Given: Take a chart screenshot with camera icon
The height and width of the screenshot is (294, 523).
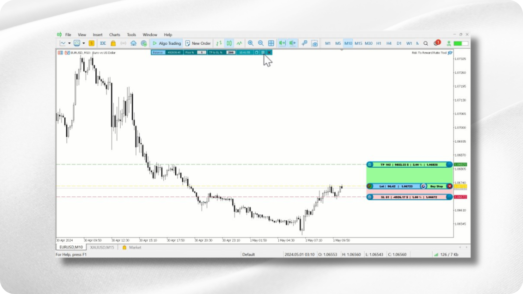Looking at the screenshot, I should tap(315, 43).
